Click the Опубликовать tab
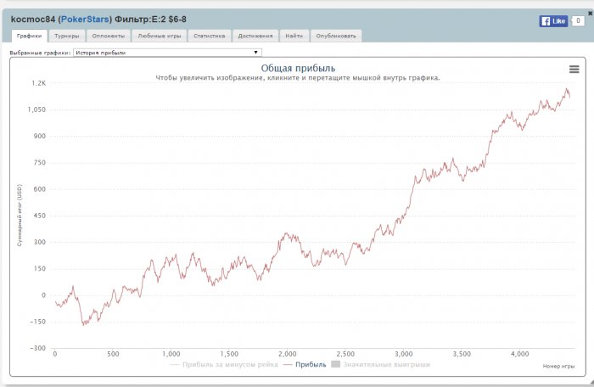 click(336, 36)
